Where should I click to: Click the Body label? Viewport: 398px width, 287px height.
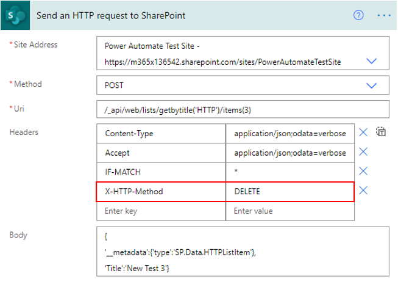18,235
